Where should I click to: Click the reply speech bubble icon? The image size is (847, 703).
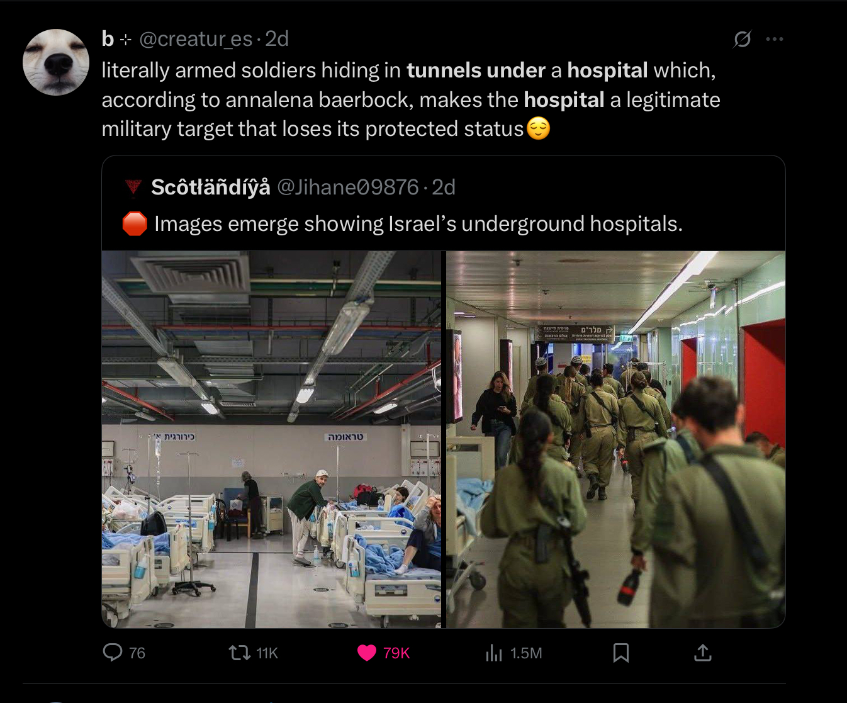(x=113, y=653)
